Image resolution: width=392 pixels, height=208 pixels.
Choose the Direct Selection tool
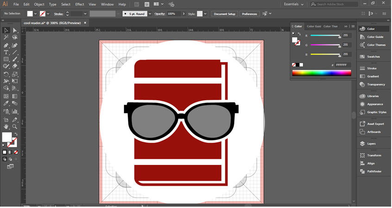pyautogui.click(x=15, y=30)
